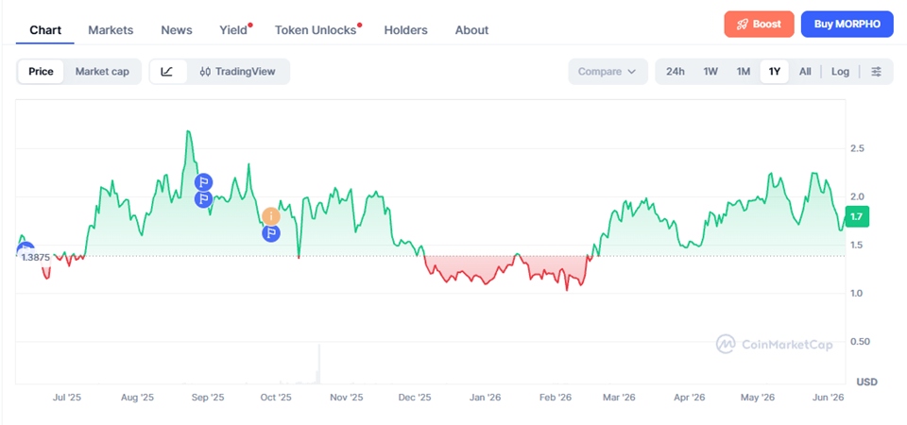Open the Yield tab

tap(233, 30)
